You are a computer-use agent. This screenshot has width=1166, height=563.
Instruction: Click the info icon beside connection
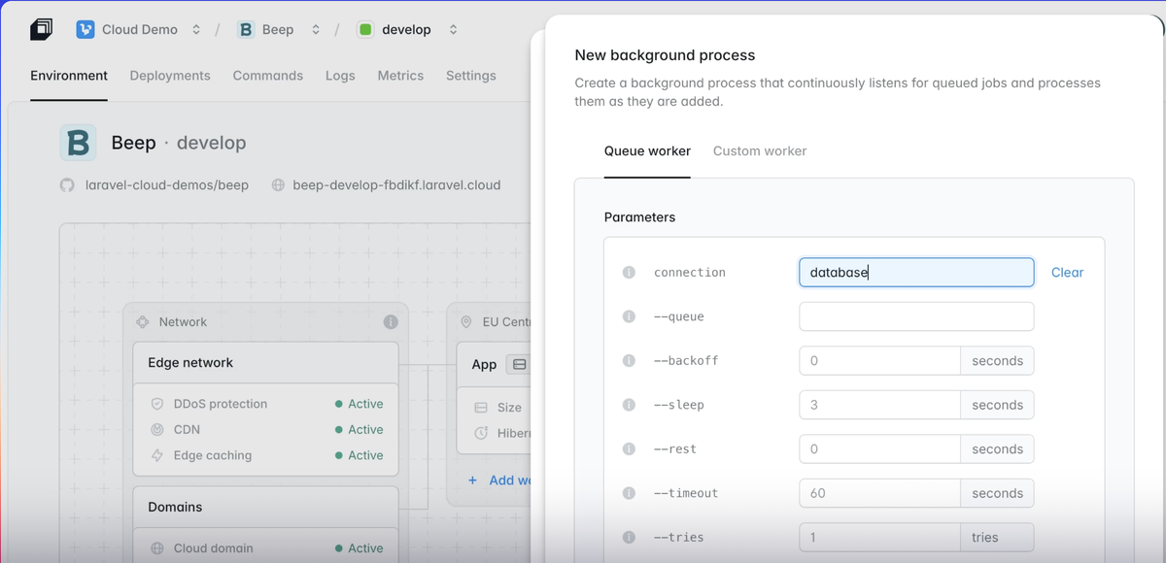tap(629, 273)
